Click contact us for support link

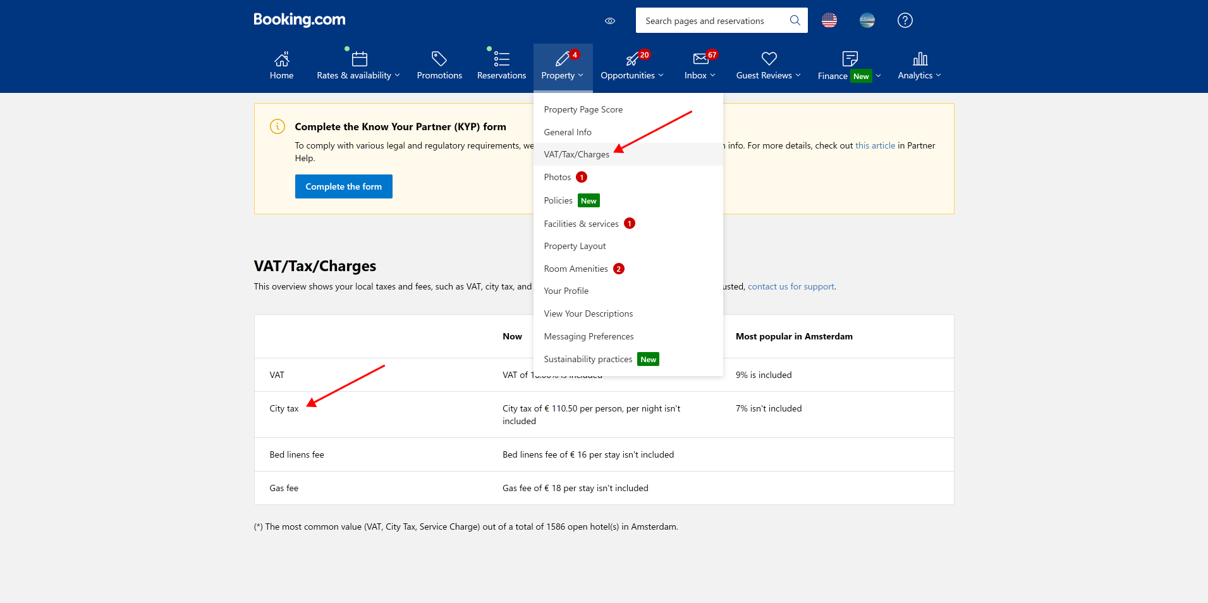(x=791, y=286)
